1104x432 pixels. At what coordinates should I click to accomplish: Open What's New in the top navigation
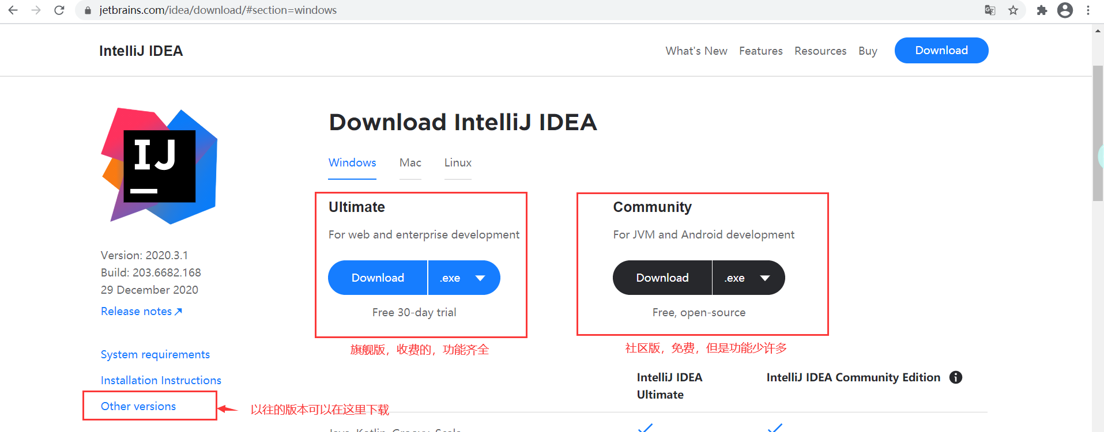tap(696, 51)
